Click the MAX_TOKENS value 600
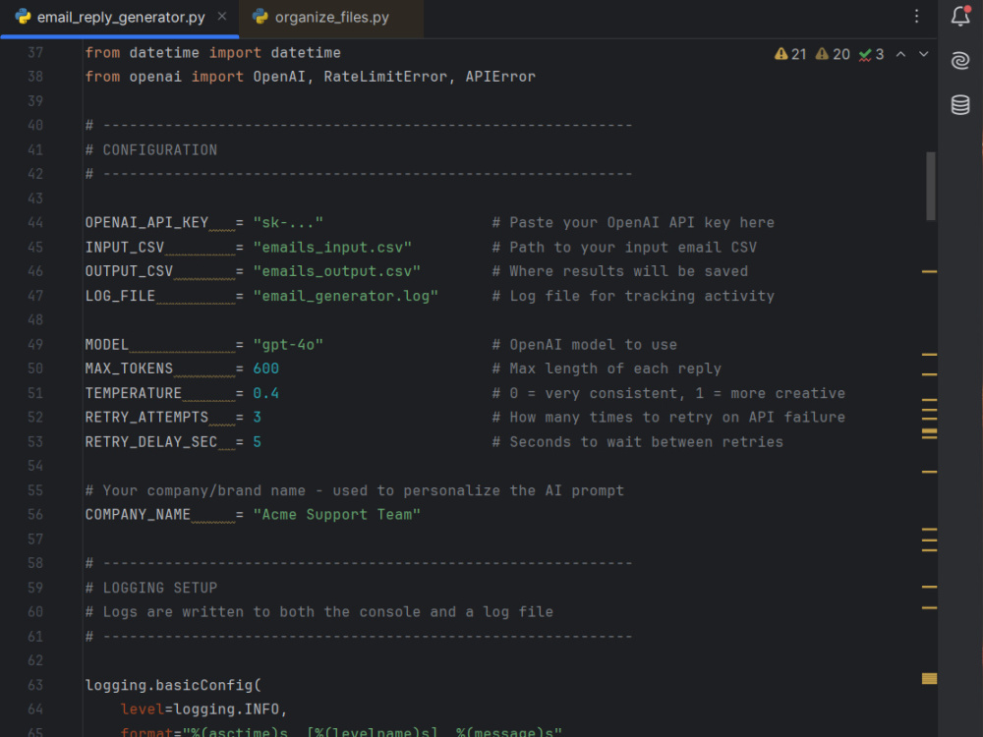 [x=265, y=368]
